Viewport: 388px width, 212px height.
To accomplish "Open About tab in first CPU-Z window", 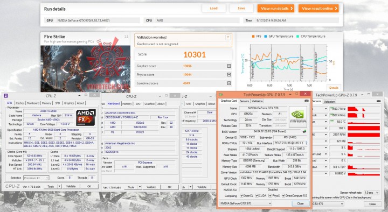I will point(80,103).
